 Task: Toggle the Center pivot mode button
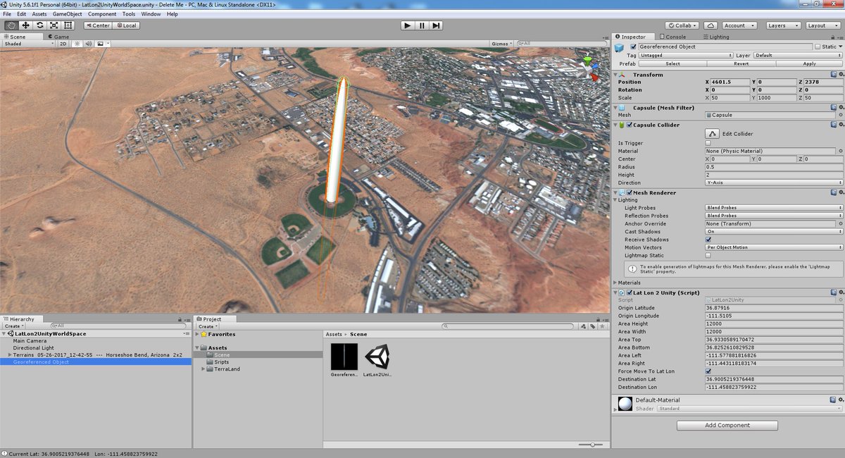click(97, 25)
